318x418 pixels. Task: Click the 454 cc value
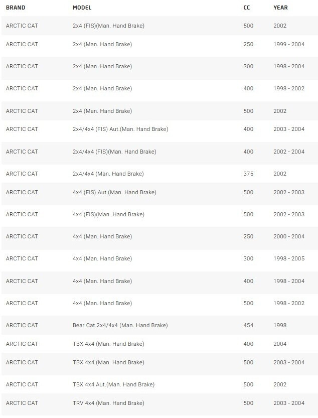click(x=248, y=325)
